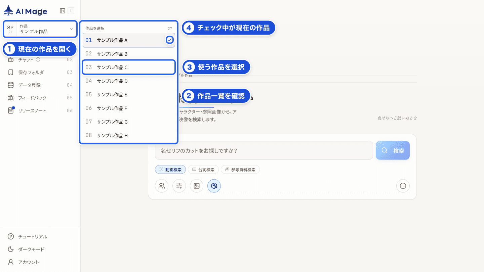The width and height of the screenshot is (484, 272).
Task: Open the character people filter icon
Action: (162, 186)
